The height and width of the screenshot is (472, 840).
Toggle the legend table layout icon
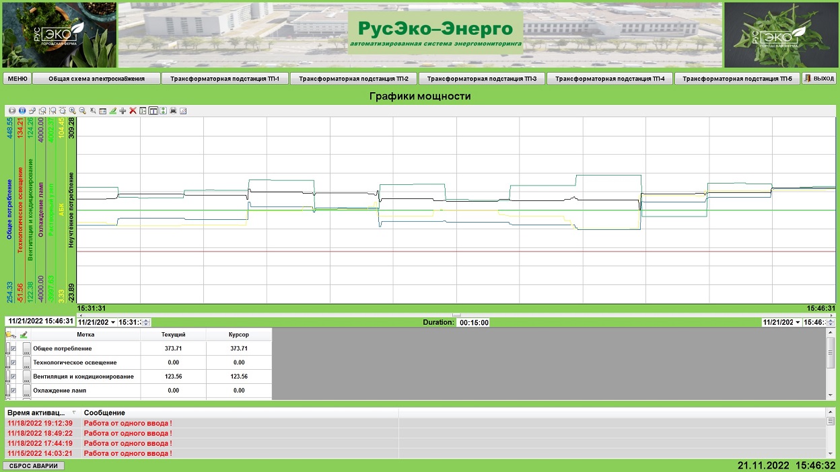click(x=153, y=111)
